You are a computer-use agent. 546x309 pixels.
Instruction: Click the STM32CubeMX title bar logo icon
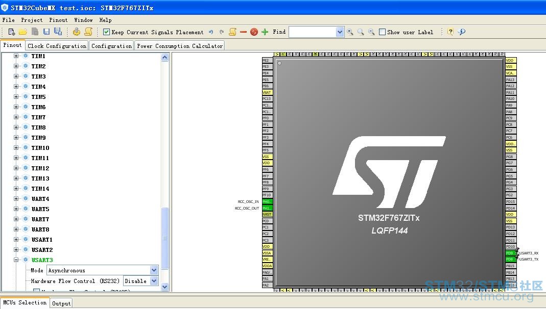pos(5,7)
